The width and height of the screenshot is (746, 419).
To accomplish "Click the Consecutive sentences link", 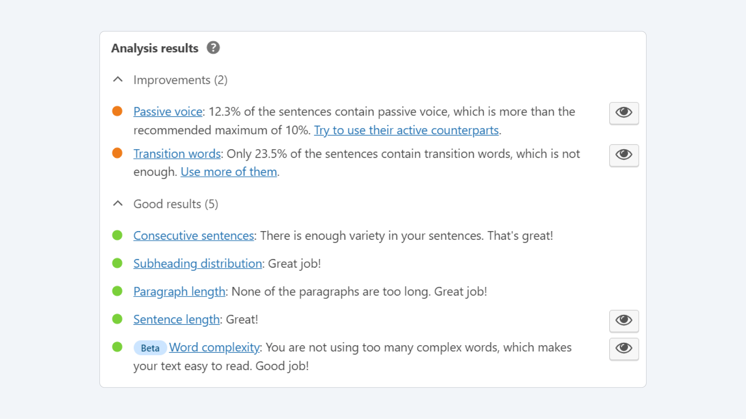I will (x=193, y=235).
